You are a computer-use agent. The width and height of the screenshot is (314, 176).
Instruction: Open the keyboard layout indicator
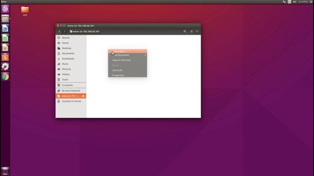point(289,2)
